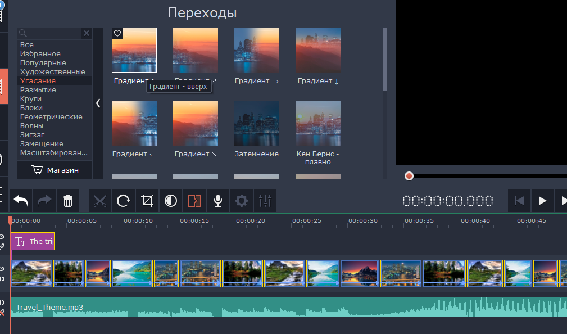Rotate the clip with the rotate icon
The image size is (567, 334).
pyautogui.click(x=123, y=201)
